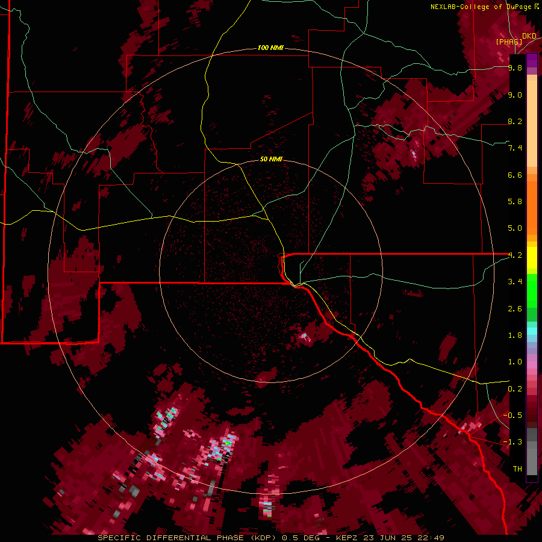Select the green color bar segment
Screen dimensions: 542x542
(x=532, y=290)
